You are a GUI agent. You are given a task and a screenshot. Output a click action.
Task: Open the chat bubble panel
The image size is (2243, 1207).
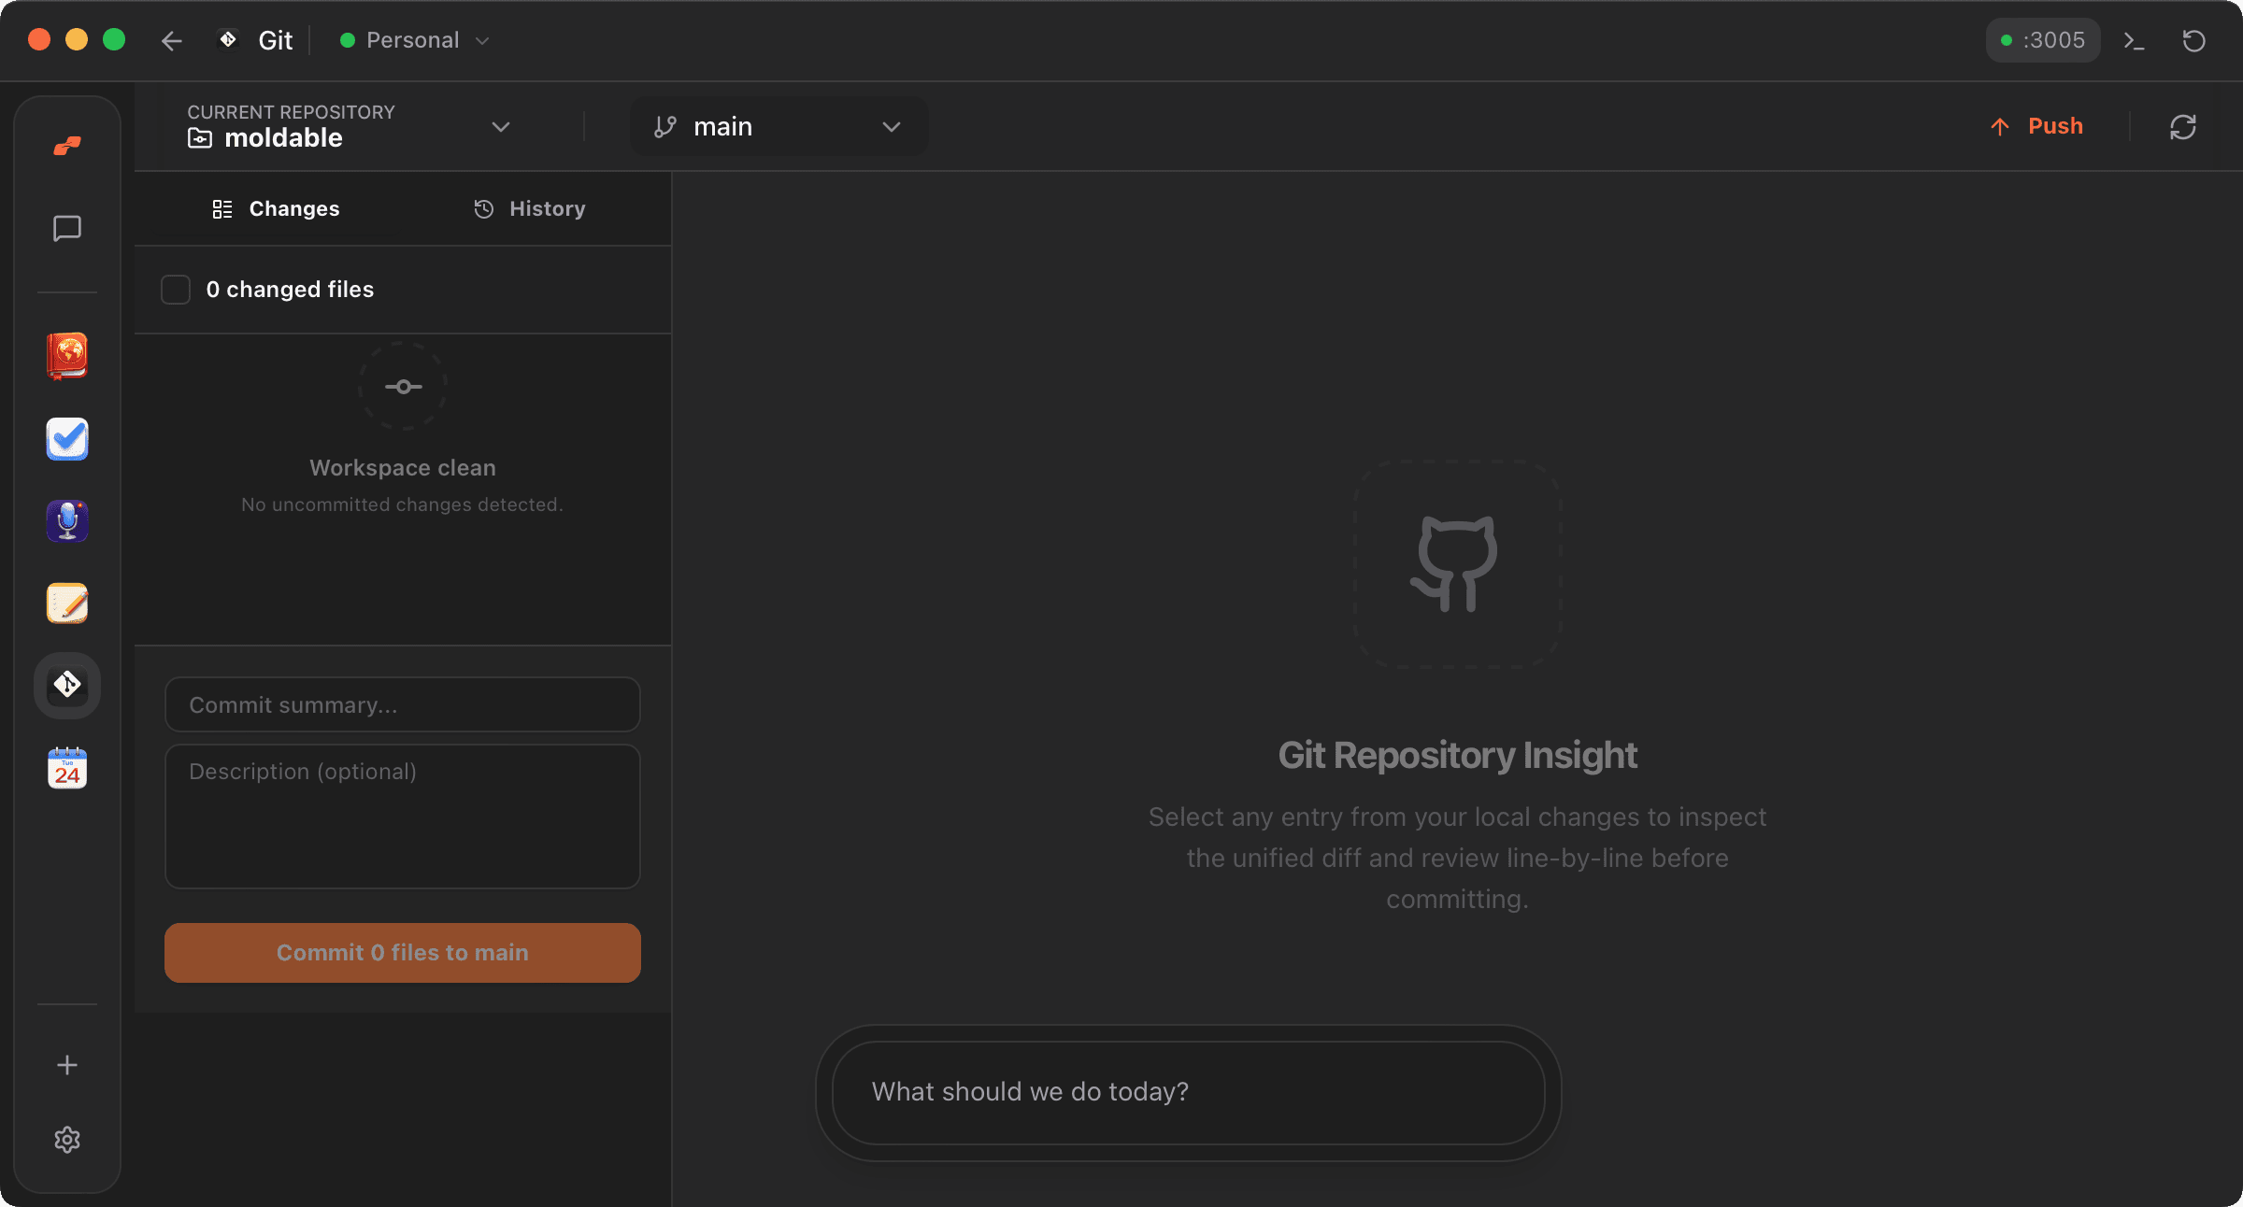[x=66, y=228]
